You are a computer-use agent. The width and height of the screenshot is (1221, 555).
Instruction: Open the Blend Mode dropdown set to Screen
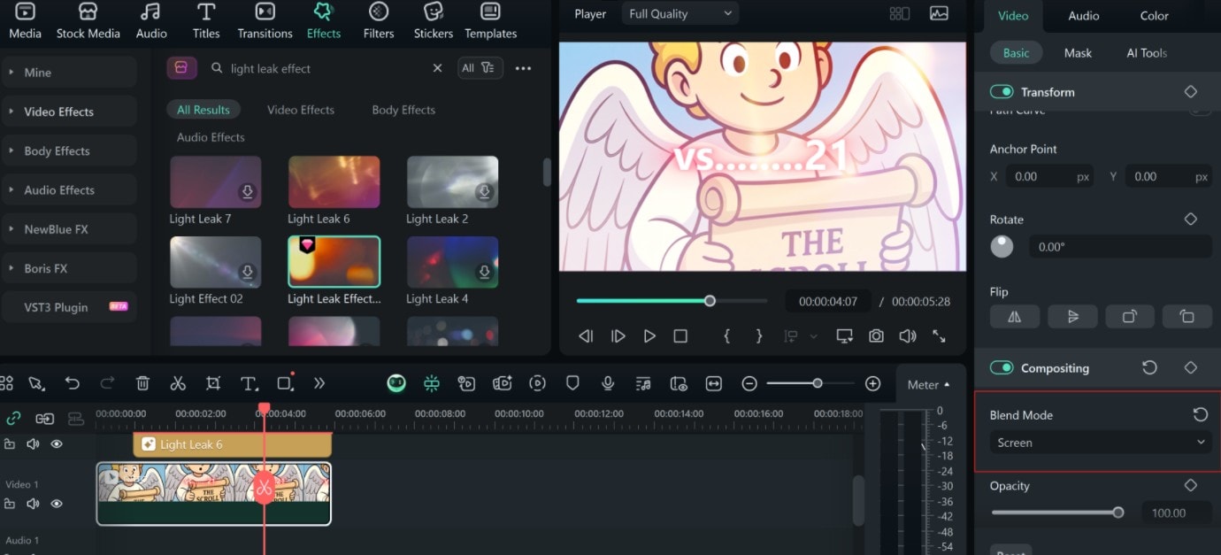coord(1099,442)
